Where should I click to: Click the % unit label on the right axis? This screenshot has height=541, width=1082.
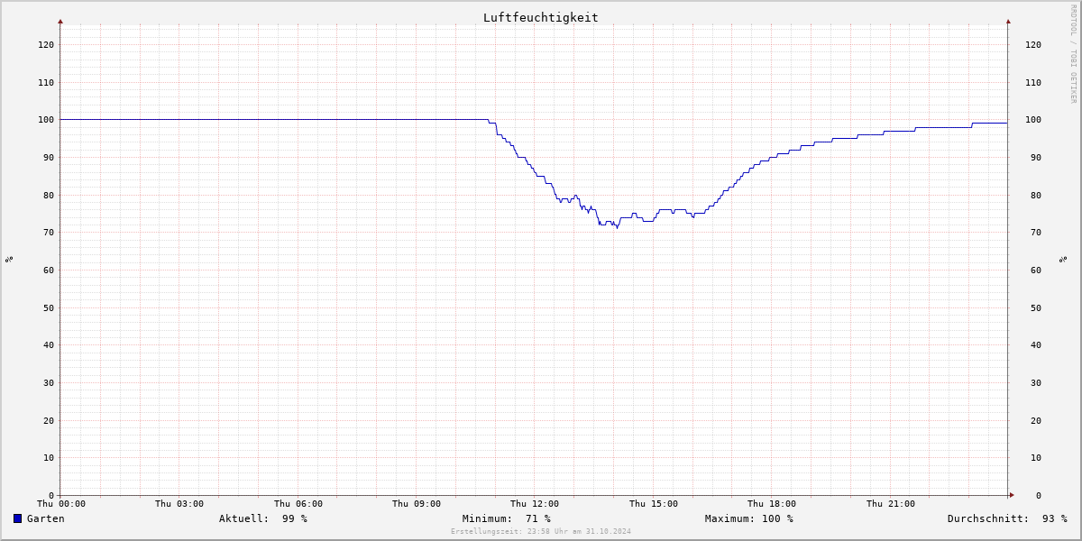(x=1063, y=259)
